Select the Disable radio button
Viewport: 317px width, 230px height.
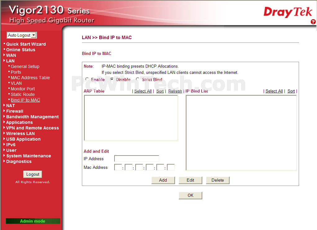click(x=112, y=79)
